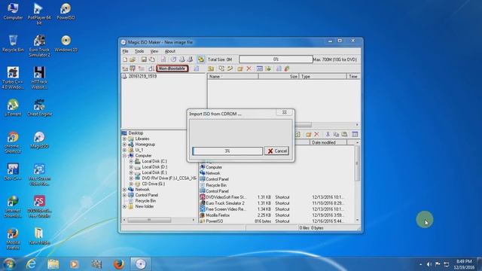
Task: Select the Euro Truck Simulator 2 desktop icon
Action: (39, 46)
